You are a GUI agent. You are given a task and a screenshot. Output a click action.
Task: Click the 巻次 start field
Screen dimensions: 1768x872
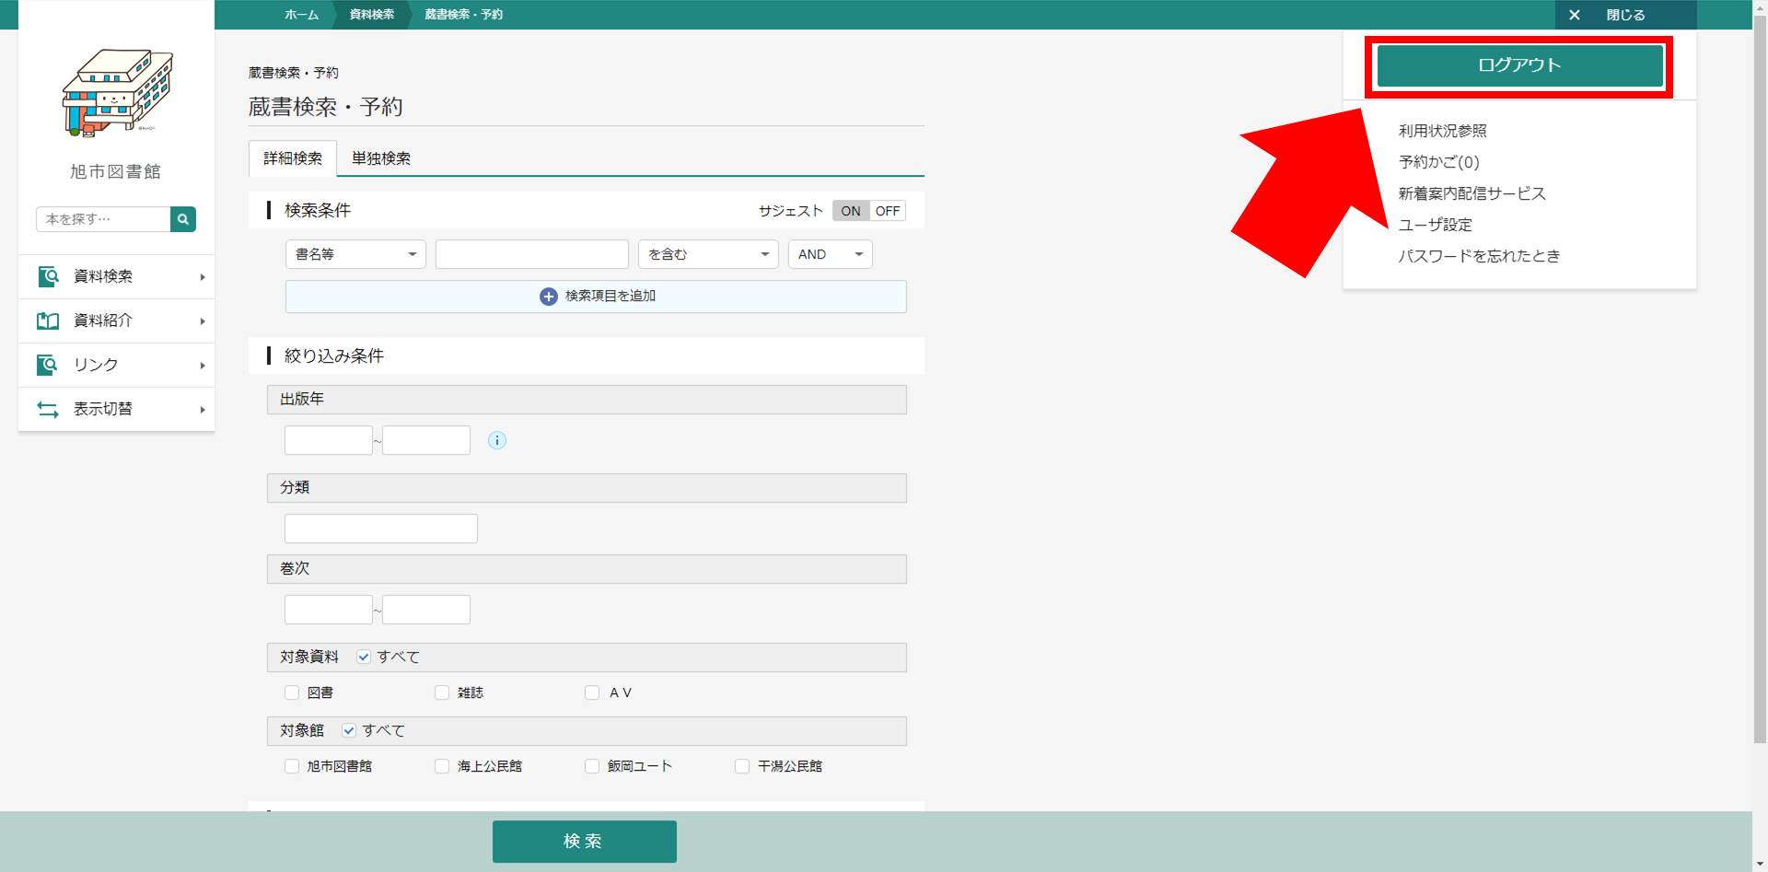(329, 610)
